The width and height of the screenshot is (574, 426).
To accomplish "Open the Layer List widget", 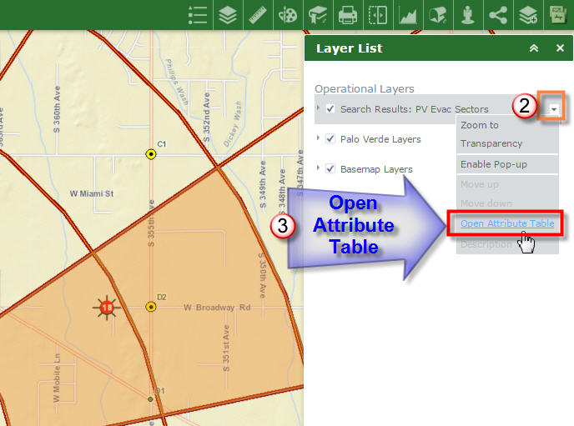I will coord(228,15).
